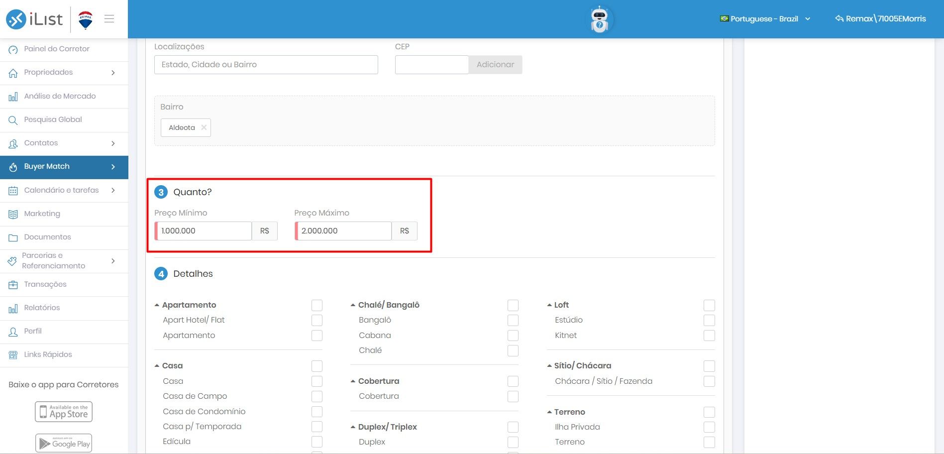Click the Buyer Match flame icon

click(x=13, y=167)
